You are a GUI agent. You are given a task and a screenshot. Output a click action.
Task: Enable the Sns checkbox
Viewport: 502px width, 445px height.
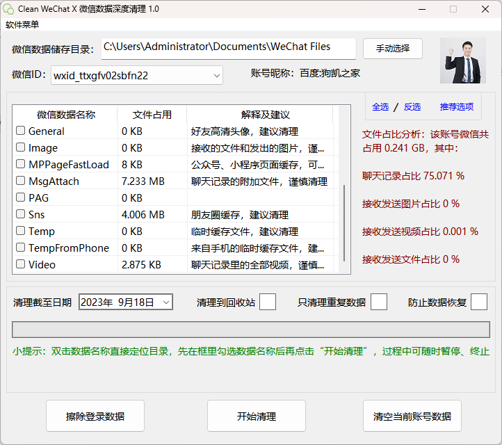click(20, 214)
